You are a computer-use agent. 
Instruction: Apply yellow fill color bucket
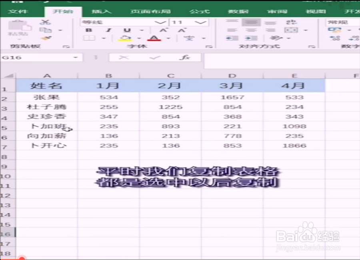125,38
